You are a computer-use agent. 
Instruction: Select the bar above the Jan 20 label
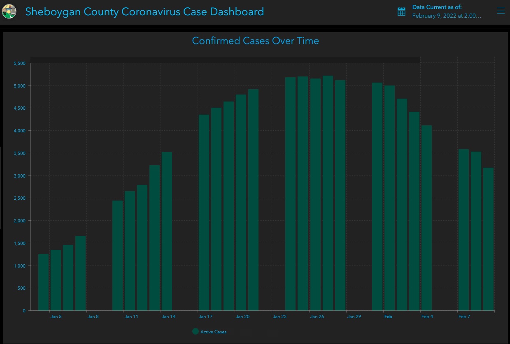click(241, 203)
